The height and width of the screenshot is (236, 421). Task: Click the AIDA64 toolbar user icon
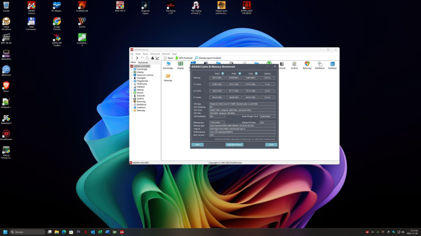[x=153, y=58]
